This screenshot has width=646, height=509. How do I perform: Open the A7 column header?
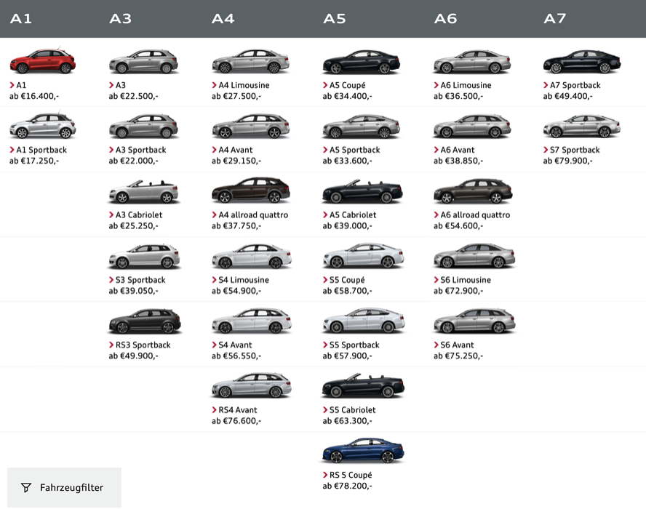(554, 19)
